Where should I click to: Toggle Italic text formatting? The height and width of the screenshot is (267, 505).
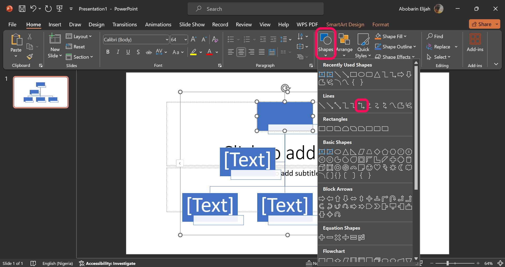click(118, 52)
